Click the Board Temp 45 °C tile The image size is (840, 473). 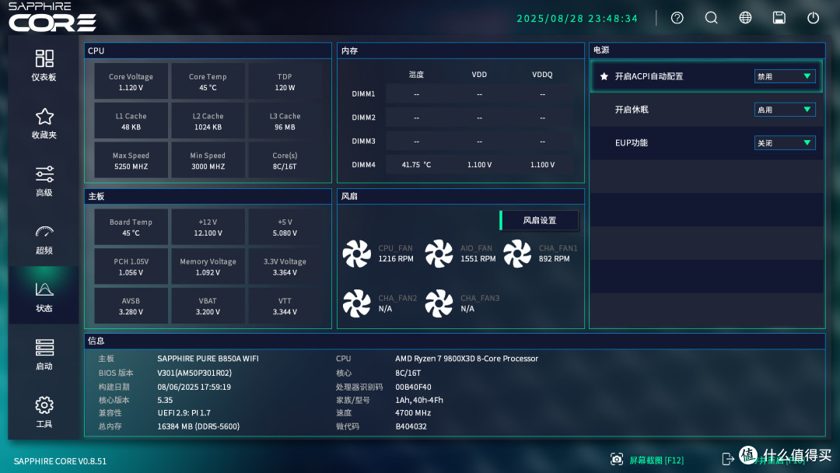pyautogui.click(x=131, y=226)
